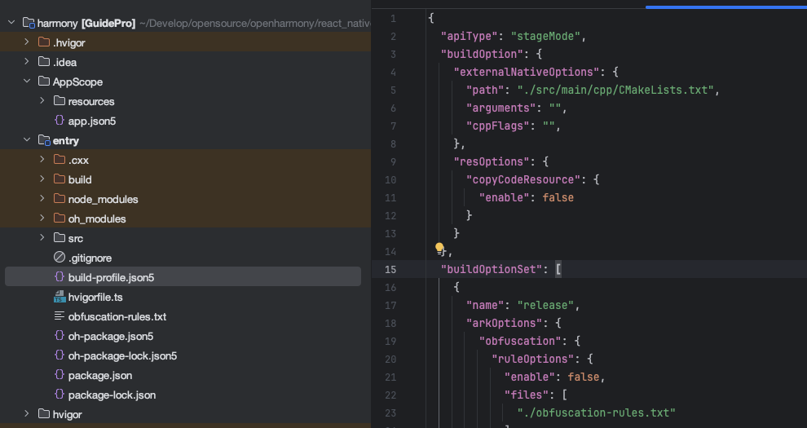Click the "./src/main/cpp/CMakeLists.txt" path string
Viewport: 807px width, 428px height.
click(x=615, y=90)
